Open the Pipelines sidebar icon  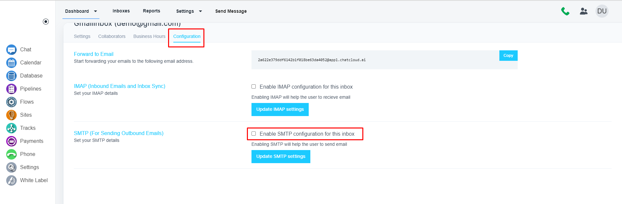point(11,89)
